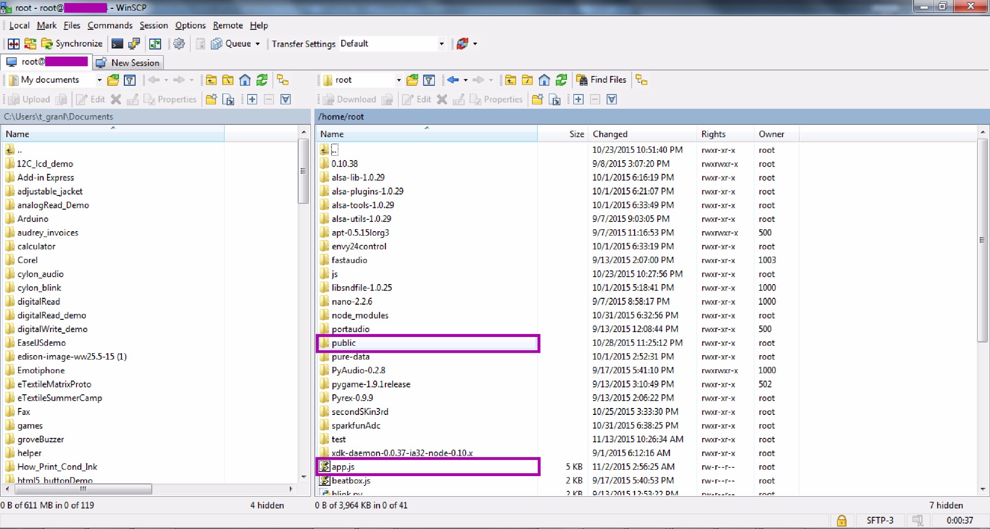This screenshot has height=529, width=990.
Task: Expand My Documents folder dropdown
Action: (x=99, y=80)
